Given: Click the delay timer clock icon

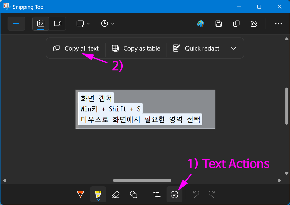Looking at the screenshot, I should pyautogui.click(x=105, y=24).
